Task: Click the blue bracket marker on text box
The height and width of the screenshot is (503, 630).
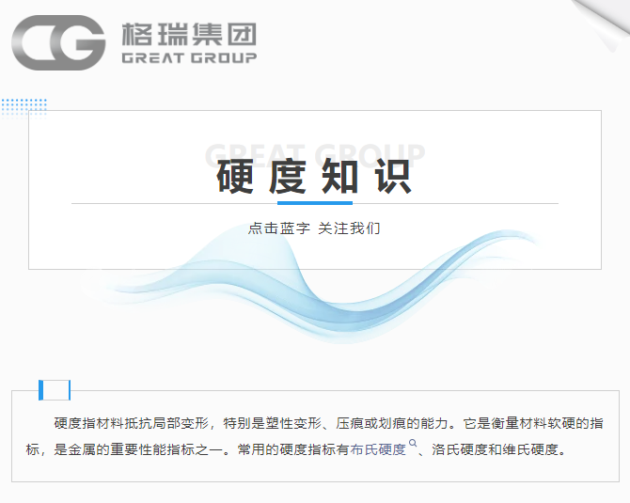Action: 55,389
